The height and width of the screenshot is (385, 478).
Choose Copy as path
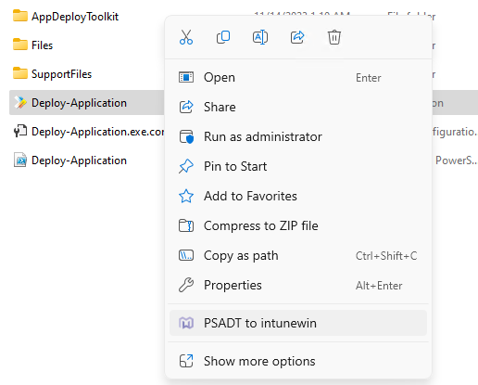298,255
